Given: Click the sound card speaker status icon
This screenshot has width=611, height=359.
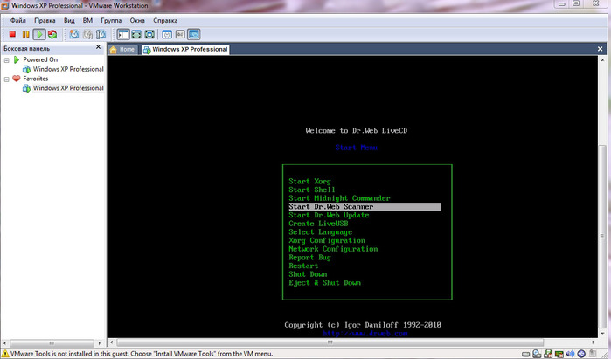Looking at the screenshot, I should tap(570, 354).
